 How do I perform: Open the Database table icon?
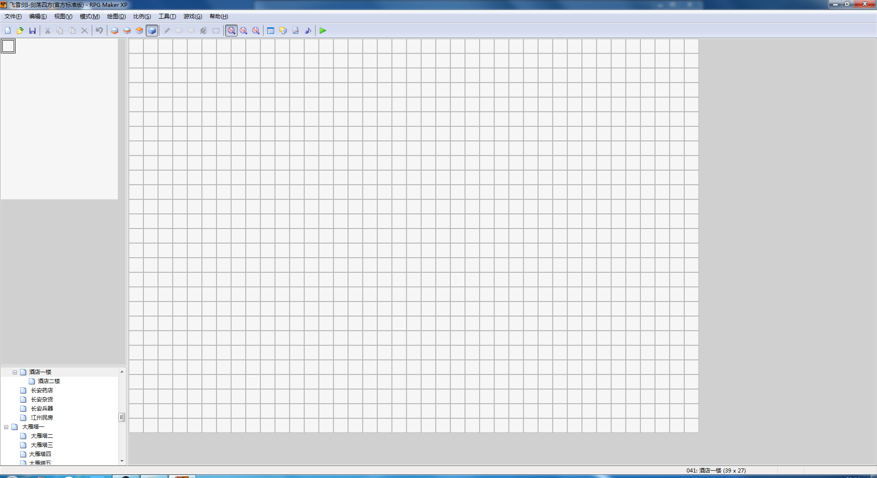(271, 31)
